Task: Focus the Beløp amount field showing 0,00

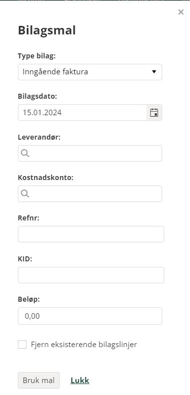Action: point(90,316)
